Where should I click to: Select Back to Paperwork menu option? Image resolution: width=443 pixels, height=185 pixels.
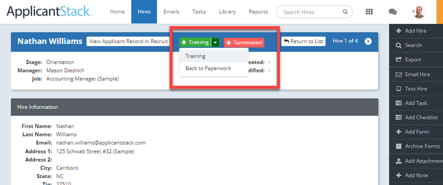pos(214,69)
